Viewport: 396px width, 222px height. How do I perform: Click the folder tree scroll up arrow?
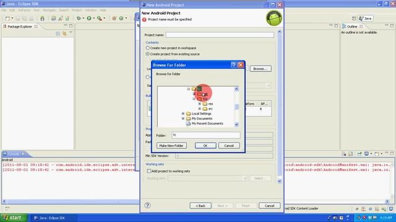tap(236, 89)
